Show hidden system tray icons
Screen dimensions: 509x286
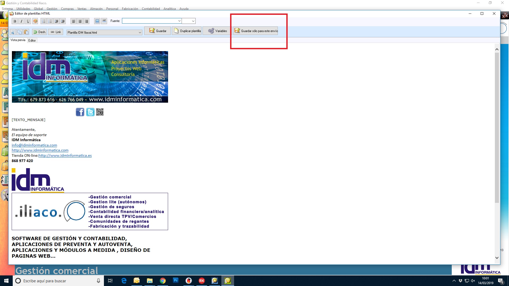(x=454, y=281)
